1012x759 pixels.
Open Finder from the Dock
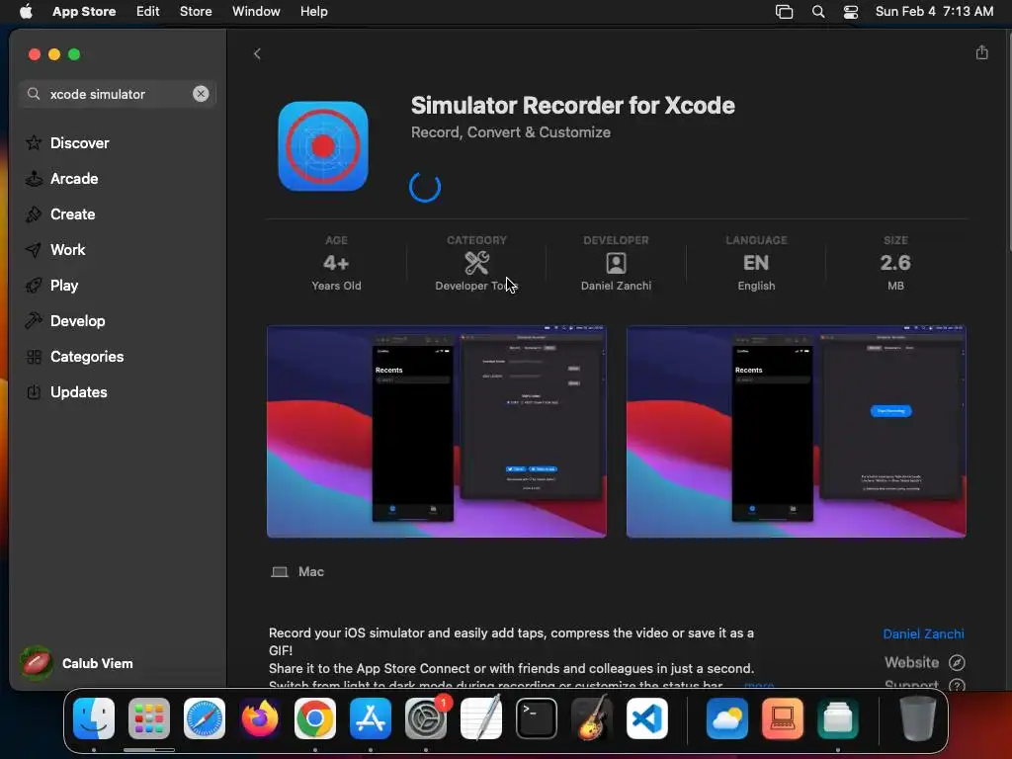tap(94, 717)
